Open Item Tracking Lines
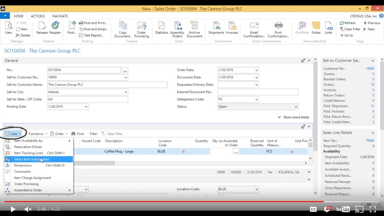The image size is (384, 216). (39, 153)
